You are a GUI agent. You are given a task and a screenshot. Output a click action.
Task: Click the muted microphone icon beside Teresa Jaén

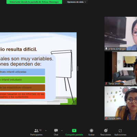[x=106, y=118]
